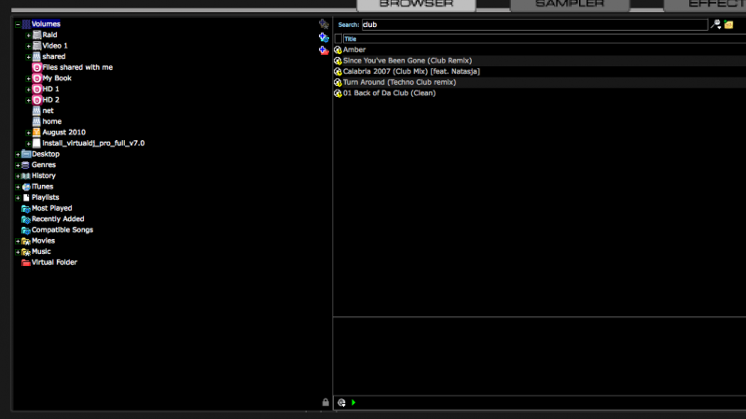The height and width of the screenshot is (419, 746).
Task: Click the iTunes globe icon
Action: (26, 187)
